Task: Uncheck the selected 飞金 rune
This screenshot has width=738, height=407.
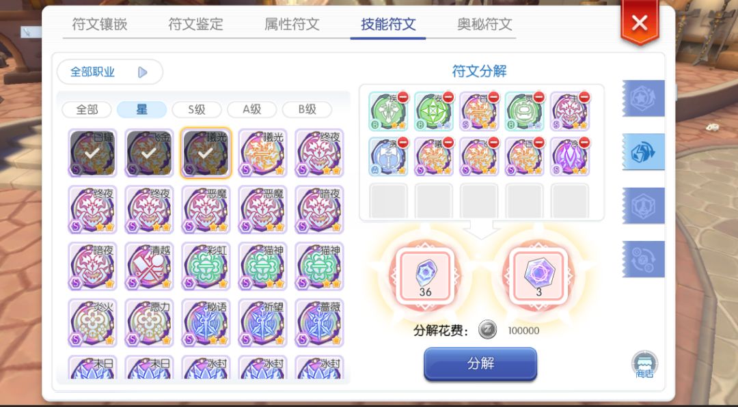Action: [x=149, y=153]
